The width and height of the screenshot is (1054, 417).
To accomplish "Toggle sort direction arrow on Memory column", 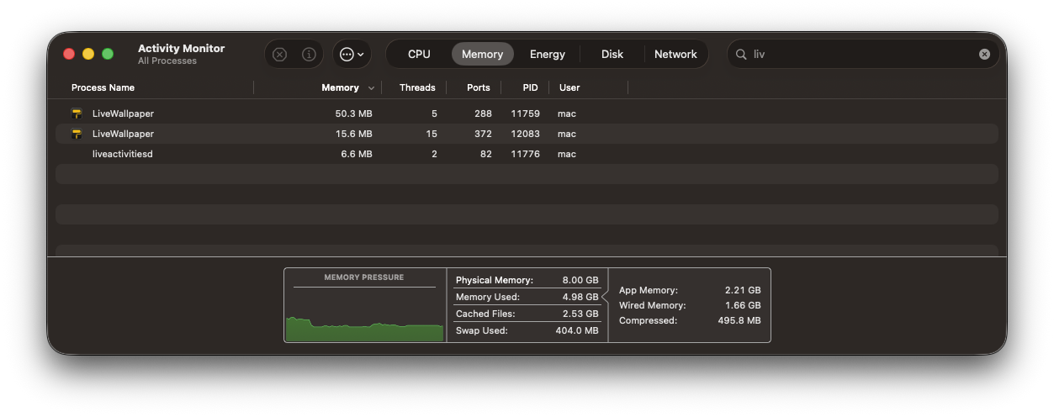I will pyautogui.click(x=371, y=87).
